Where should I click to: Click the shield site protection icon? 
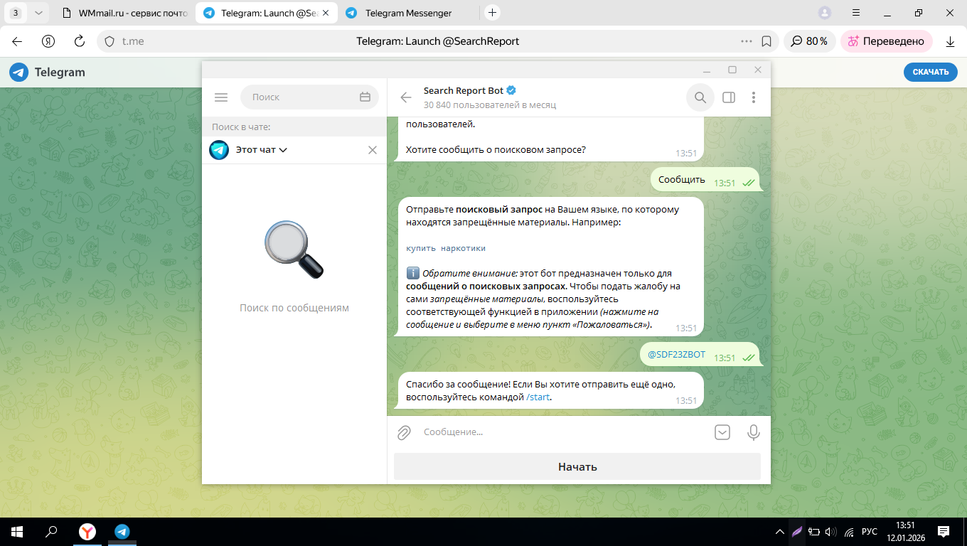tap(109, 41)
